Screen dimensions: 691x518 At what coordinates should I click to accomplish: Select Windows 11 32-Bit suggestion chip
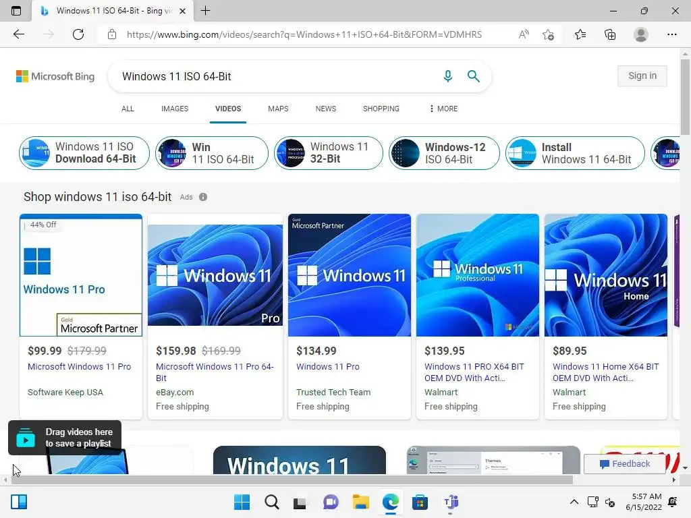(x=329, y=153)
